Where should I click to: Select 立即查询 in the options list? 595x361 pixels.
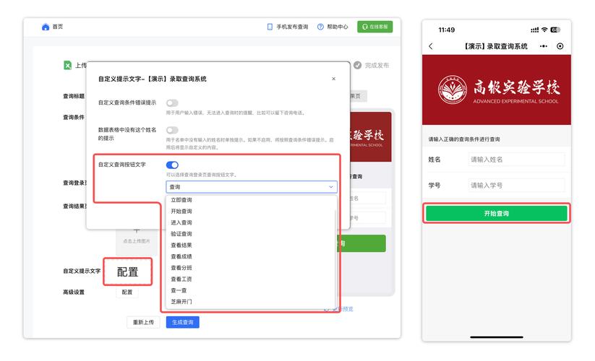tap(181, 200)
